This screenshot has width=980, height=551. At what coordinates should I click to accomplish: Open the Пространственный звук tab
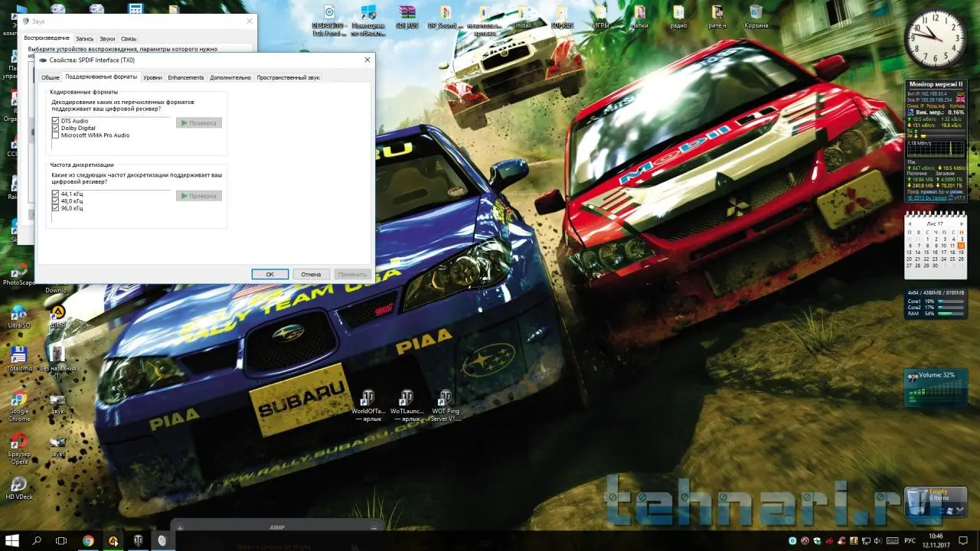tap(289, 77)
